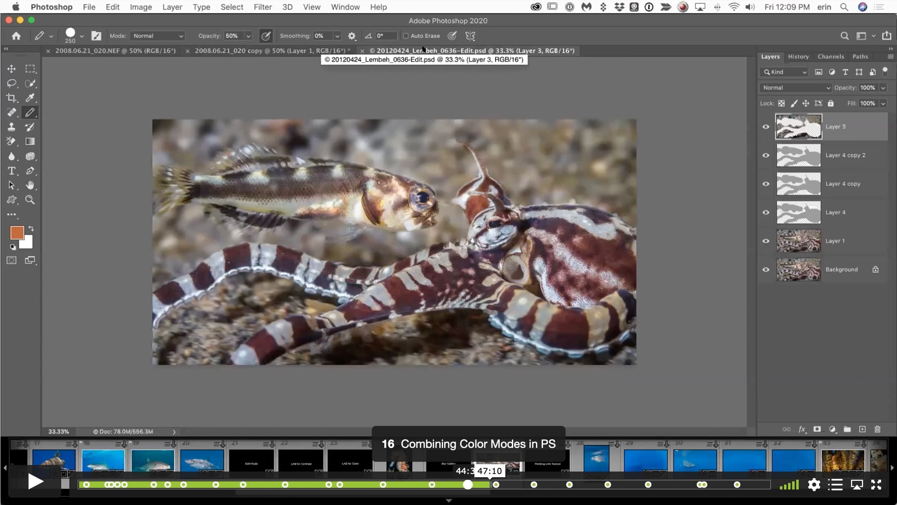This screenshot has height=505, width=897.
Task: Enter fullscreen video mode
Action: (x=876, y=485)
